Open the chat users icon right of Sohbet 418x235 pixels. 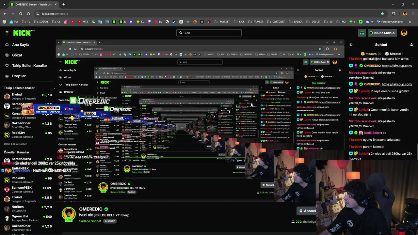(x=411, y=45)
